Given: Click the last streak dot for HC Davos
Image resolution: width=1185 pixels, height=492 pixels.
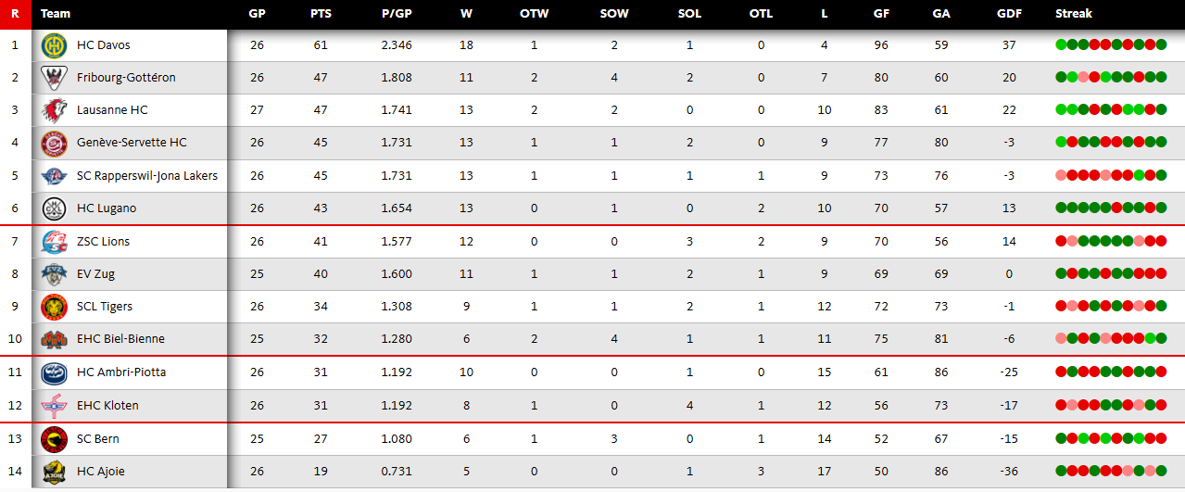Looking at the screenshot, I should pyautogui.click(x=1161, y=44).
